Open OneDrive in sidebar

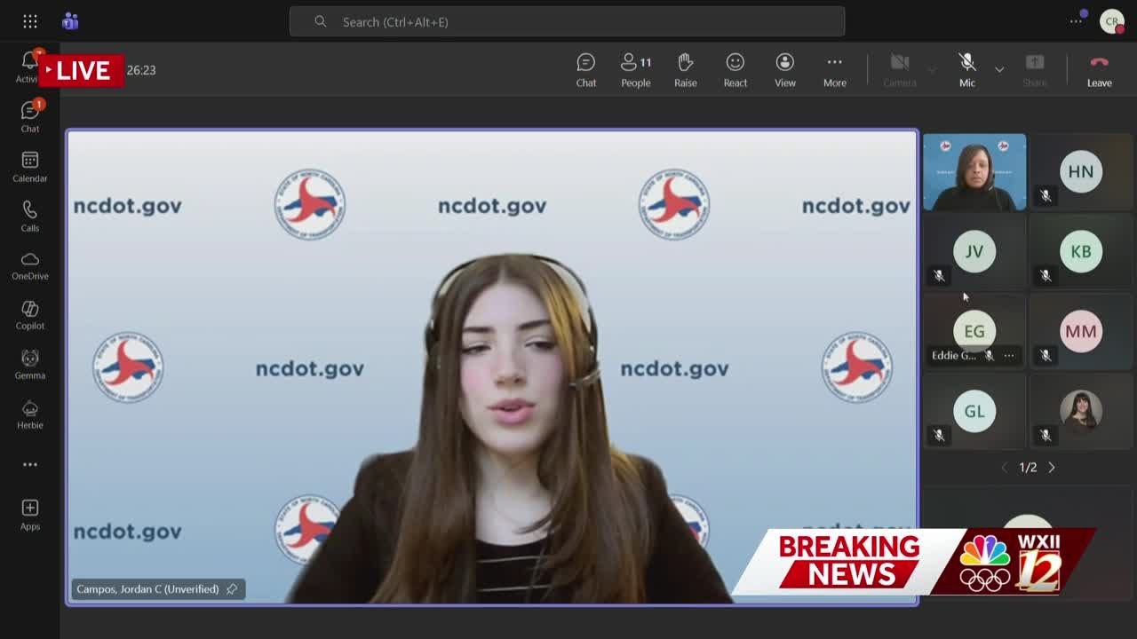point(30,265)
